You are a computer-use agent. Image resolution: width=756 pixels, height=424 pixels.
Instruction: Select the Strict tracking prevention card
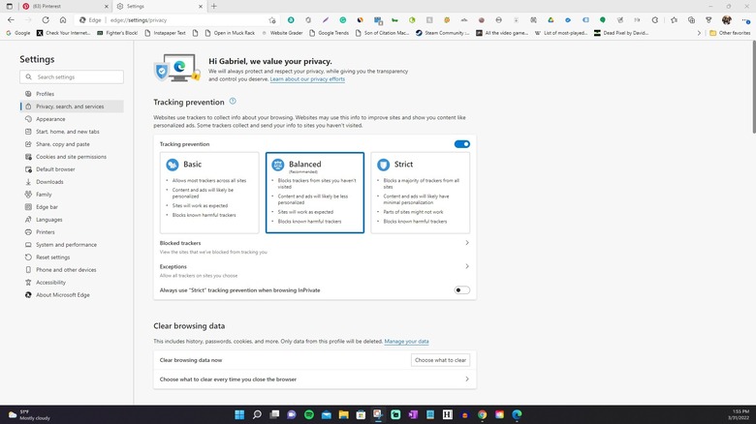(421, 193)
